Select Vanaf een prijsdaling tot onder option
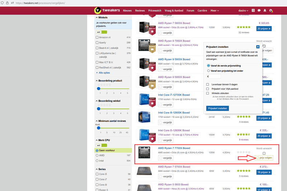 [208, 71]
